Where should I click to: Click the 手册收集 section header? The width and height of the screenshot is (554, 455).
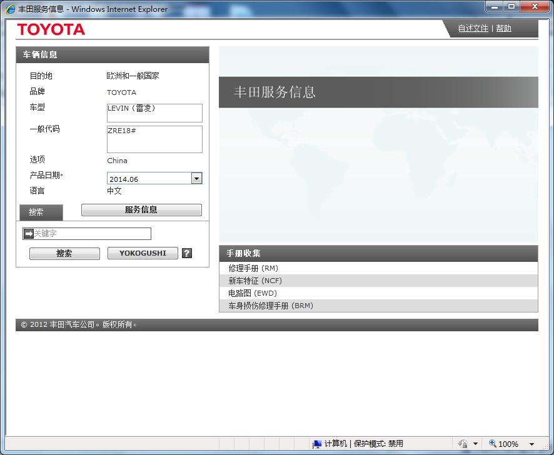378,253
